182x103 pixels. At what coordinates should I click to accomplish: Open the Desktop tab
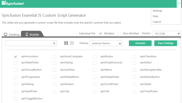pyautogui.click(x=12, y=35)
